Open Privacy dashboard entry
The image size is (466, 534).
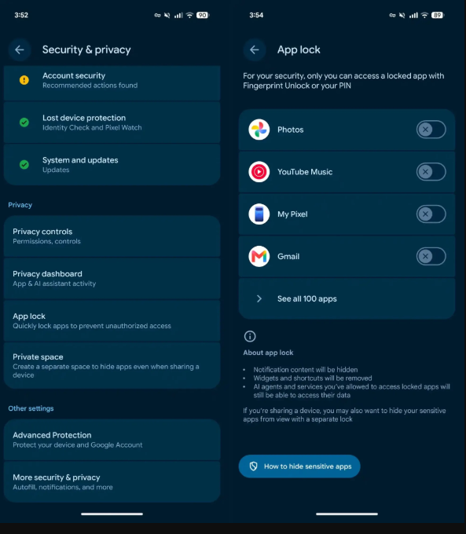(x=112, y=279)
